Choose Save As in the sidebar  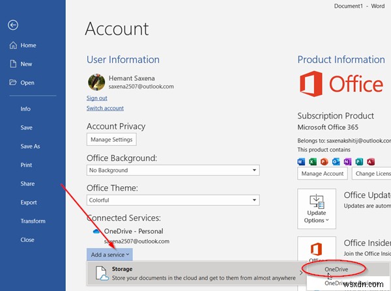pos(30,146)
